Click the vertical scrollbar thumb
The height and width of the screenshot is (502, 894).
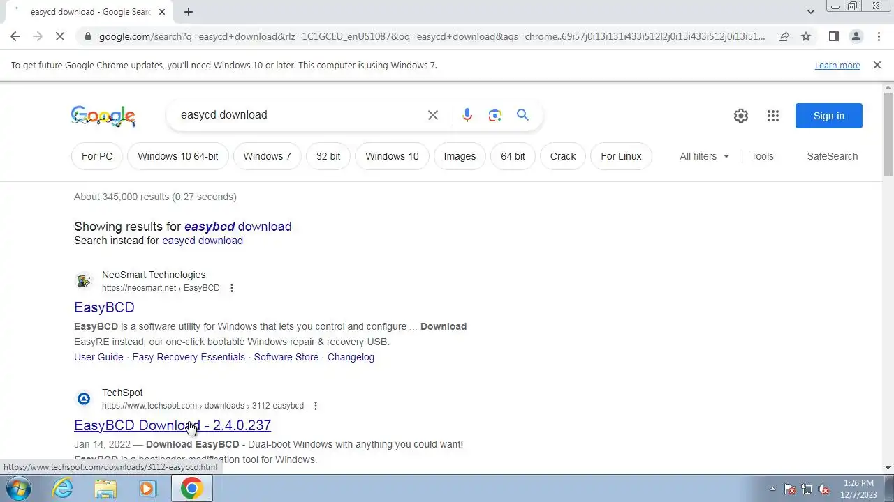tap(888, 135)
